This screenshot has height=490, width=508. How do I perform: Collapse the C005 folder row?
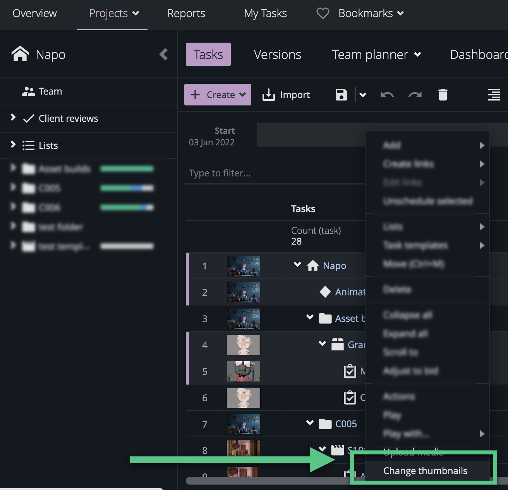pos(310,423)
